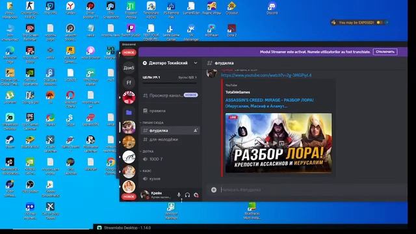Open the Rockstar Games Launcher desktop shortcut
Screen dimensions: 416x234
70,55
